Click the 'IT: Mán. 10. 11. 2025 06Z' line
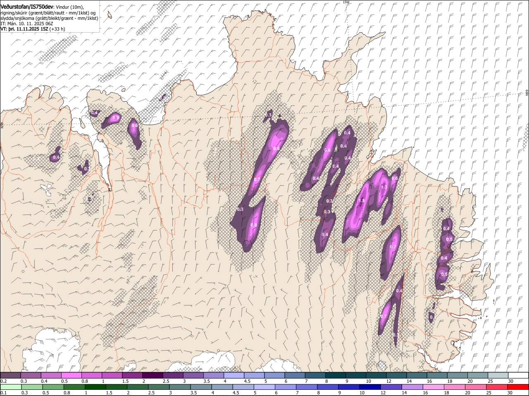This screenshot has width=529, height=396. 27,24
